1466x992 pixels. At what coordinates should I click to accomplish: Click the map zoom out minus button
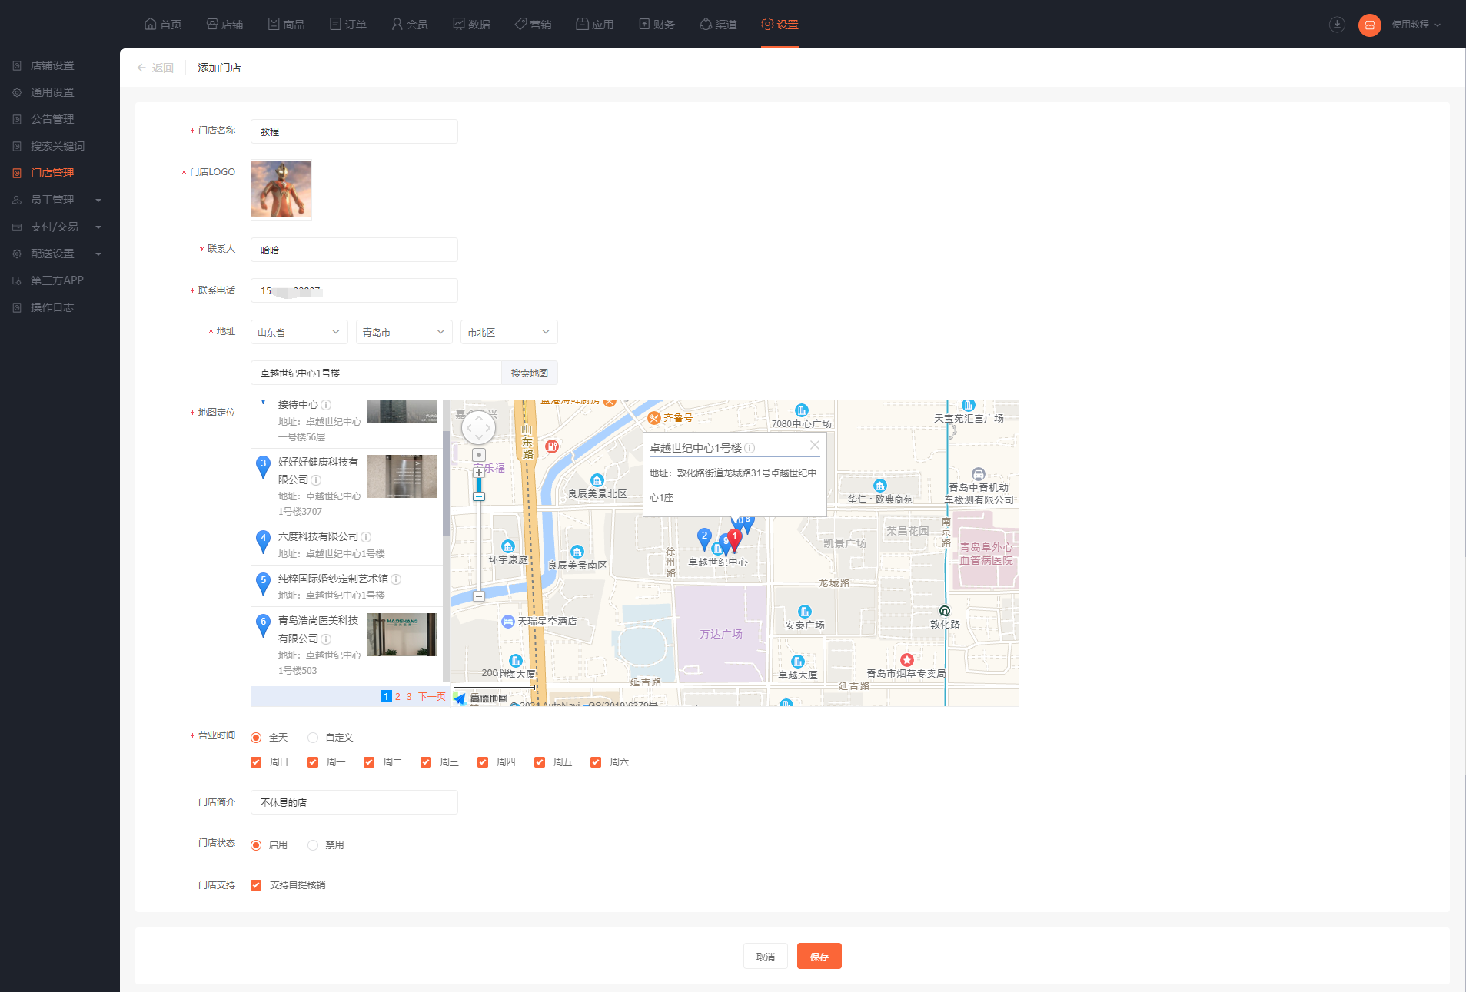click(478, 596)
